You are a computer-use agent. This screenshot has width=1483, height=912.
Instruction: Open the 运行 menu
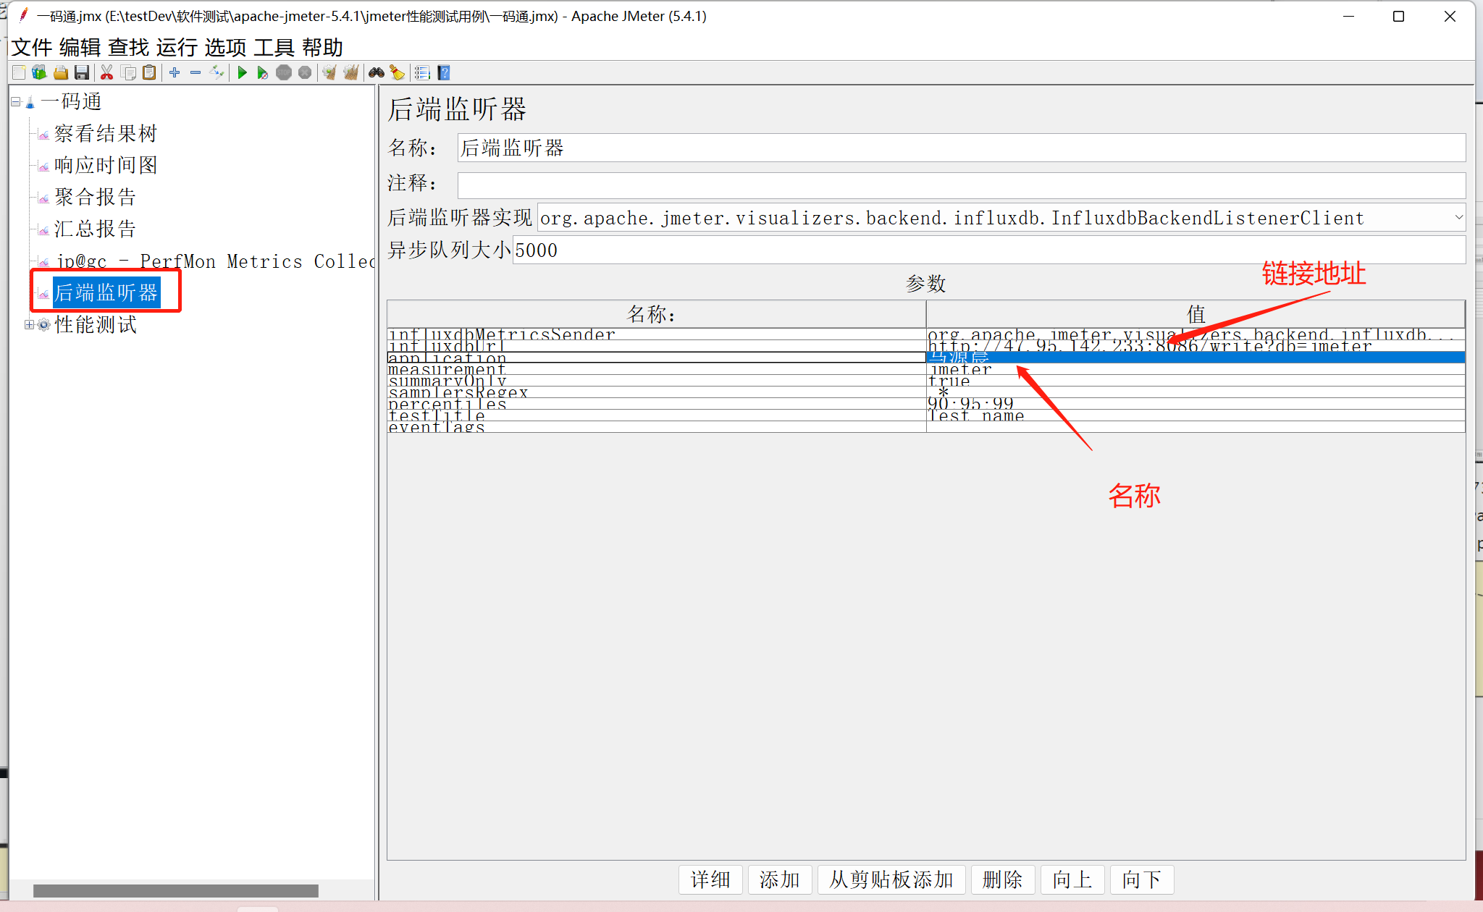[x=177, y=48]
